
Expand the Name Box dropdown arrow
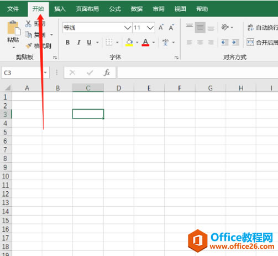(45, 73)
